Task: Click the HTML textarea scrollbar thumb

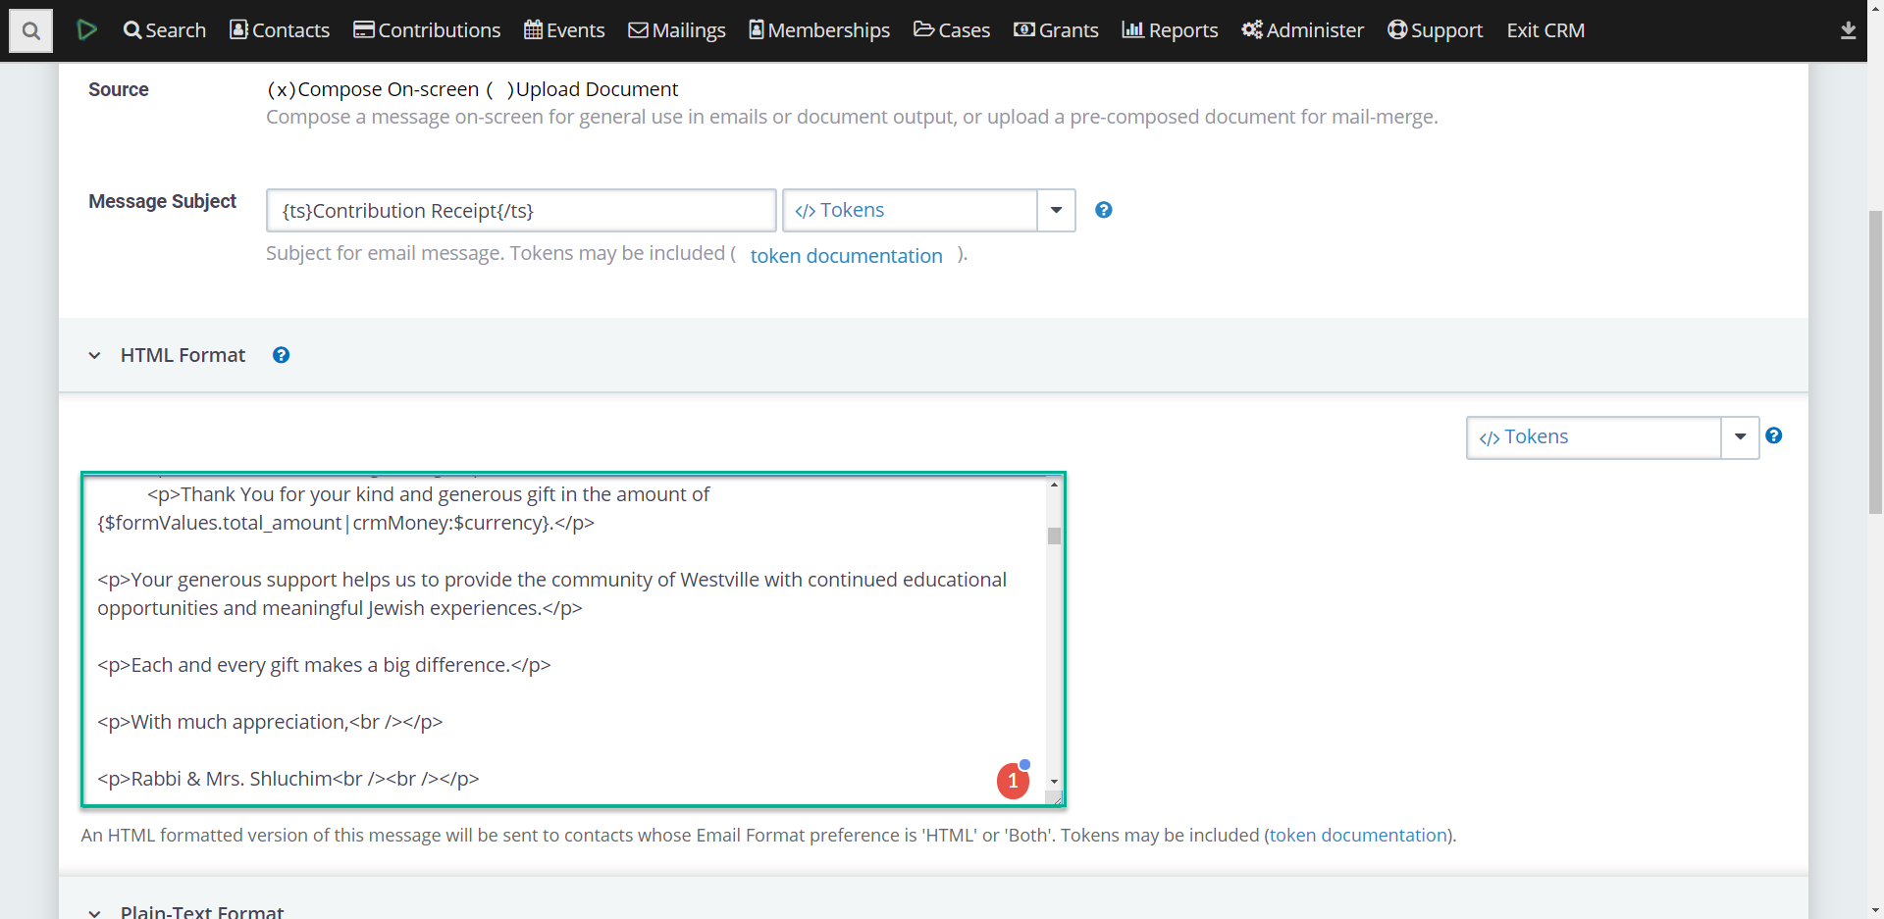Action: (1054, 536)
